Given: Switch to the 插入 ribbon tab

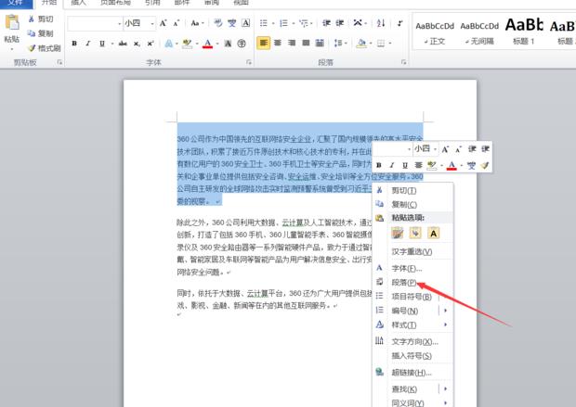Looking at the screenshot, I should click(79, 3).
